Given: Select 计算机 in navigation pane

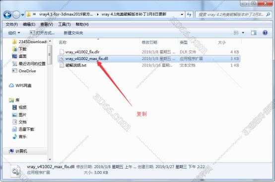Looking at the screenshot, I should [21, 151].
